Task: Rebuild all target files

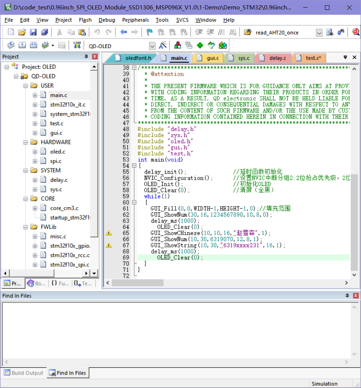Action: pos(33,44)
